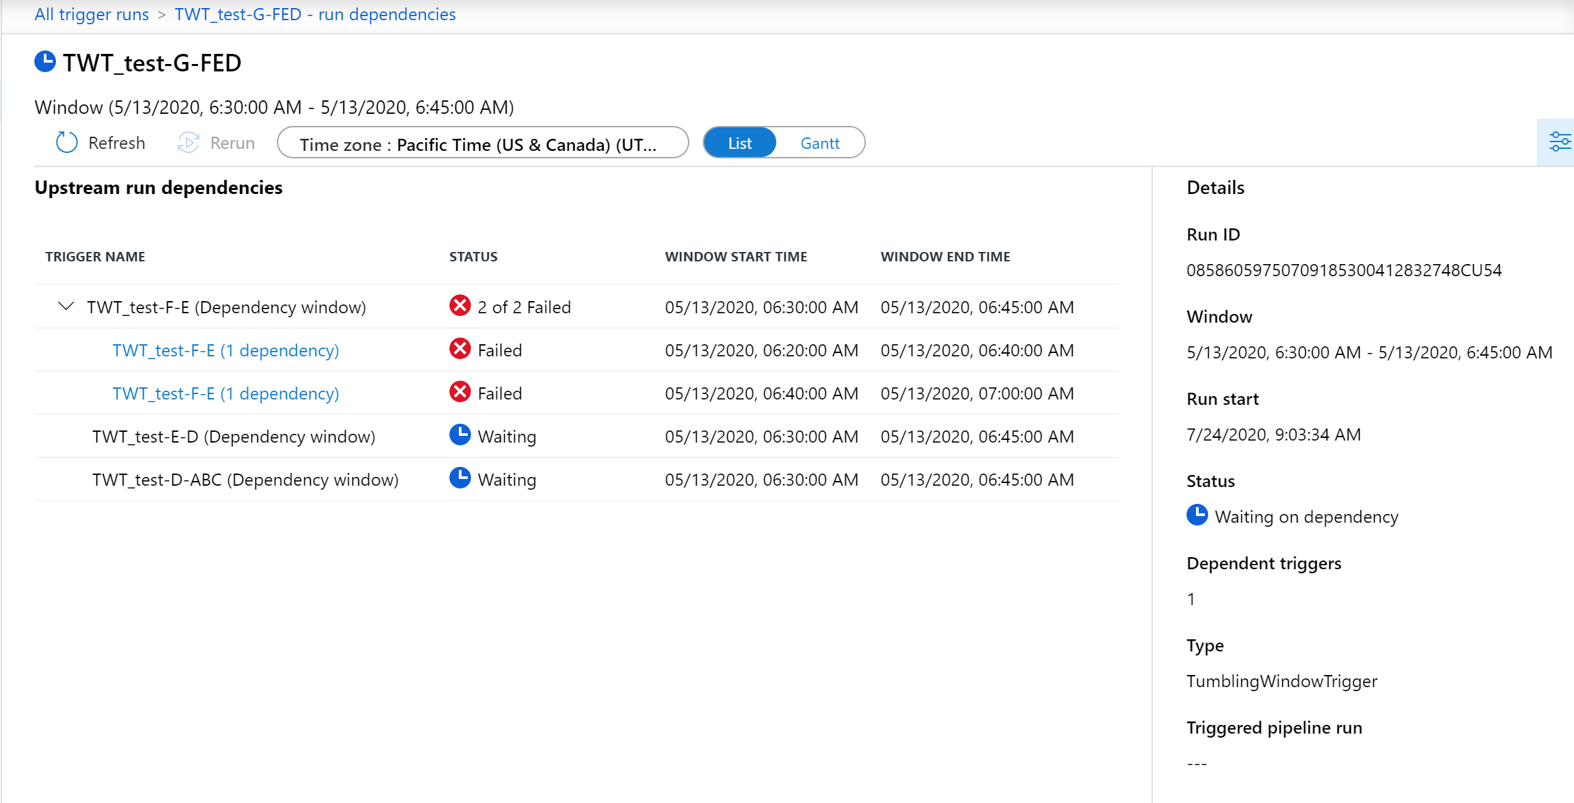
Task: Click the Gantt view icon
Action: pyautogui.click(x=819, y=142)
